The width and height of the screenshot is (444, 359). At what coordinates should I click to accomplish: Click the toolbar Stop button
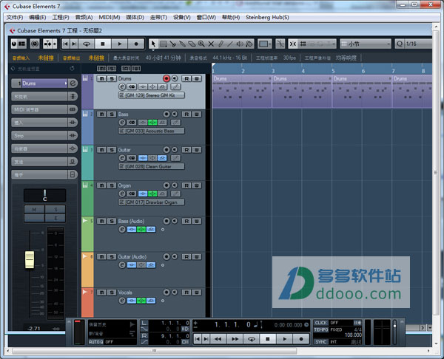click(103, 44)
